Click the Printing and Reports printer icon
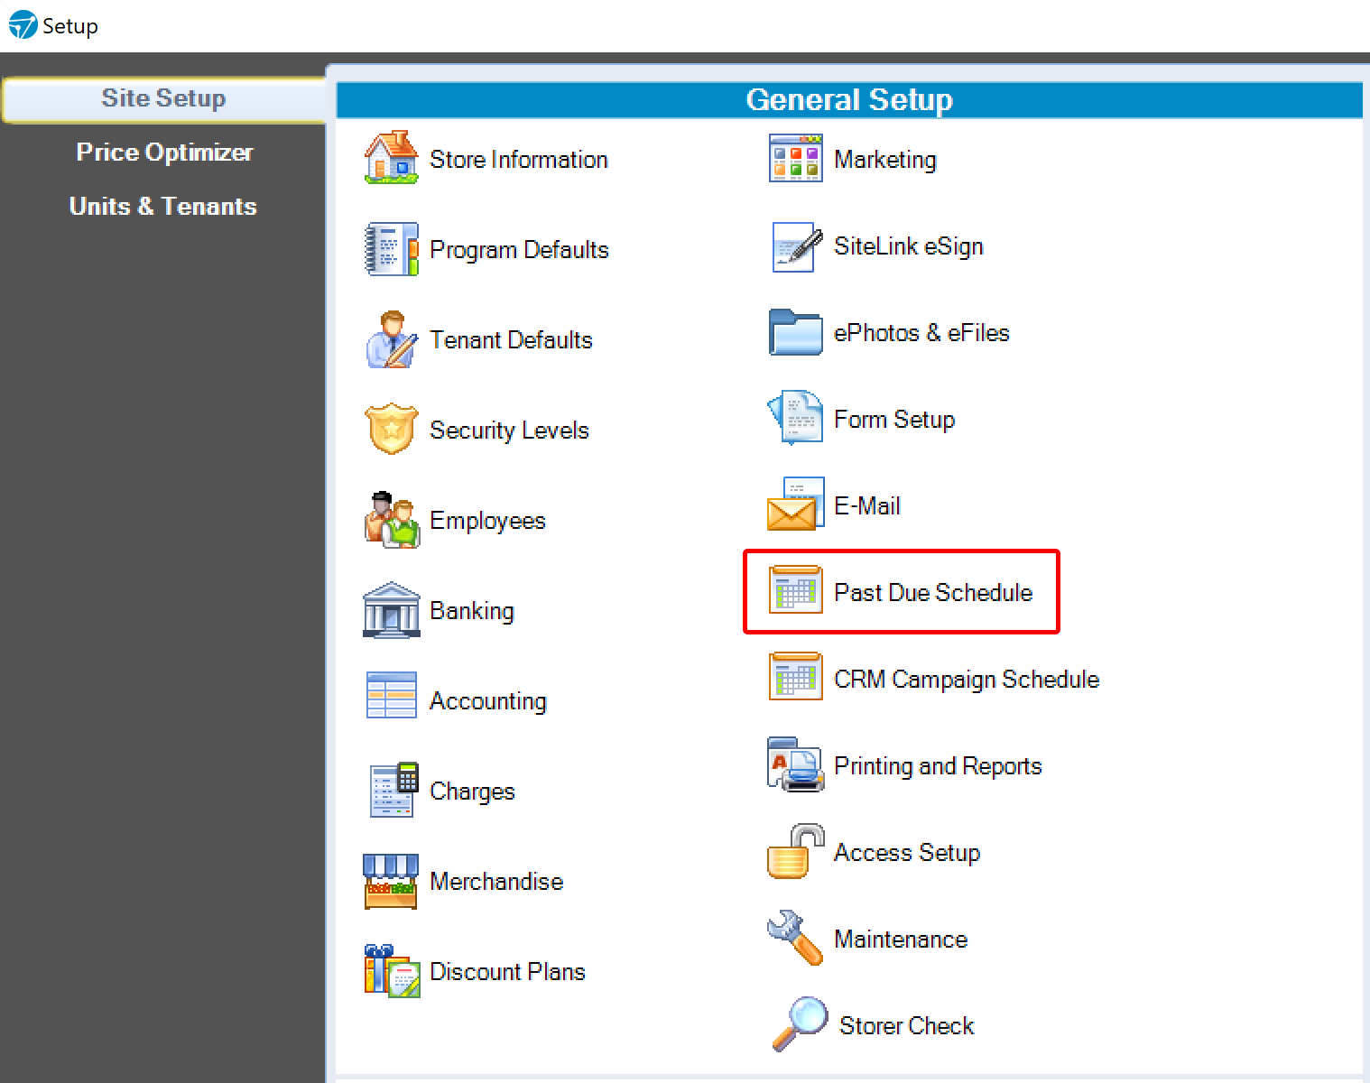Image resolution: width=1370 pixels, height=1083 pixels. tap(795, 765)
